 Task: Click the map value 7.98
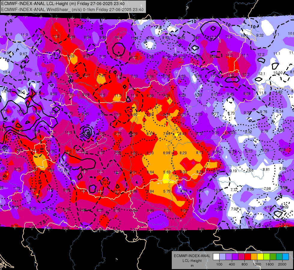point(267,188)
